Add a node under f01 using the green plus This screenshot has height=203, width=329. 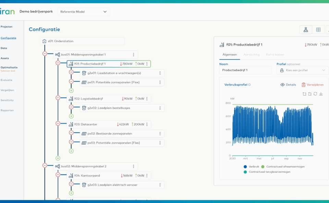coord(71,90)
